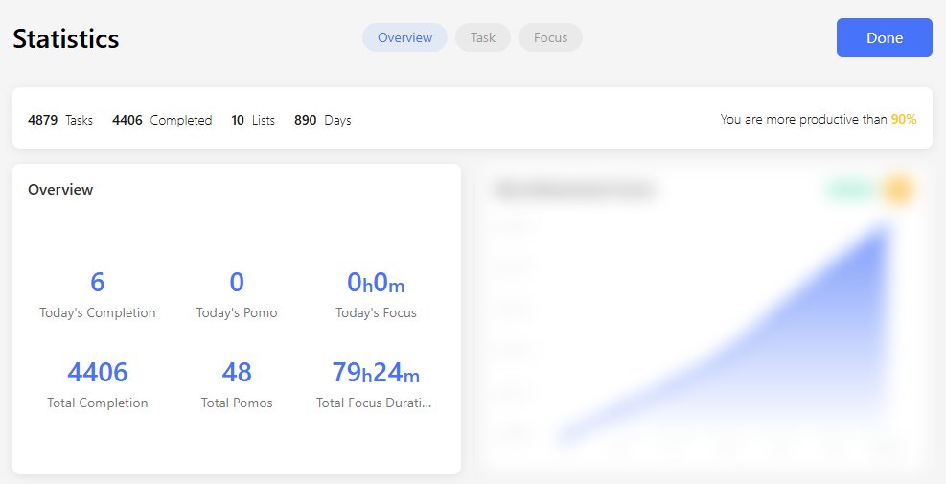Switch to the Overview tab
This screenshot has width=946, height=484.
click(404, 37)
